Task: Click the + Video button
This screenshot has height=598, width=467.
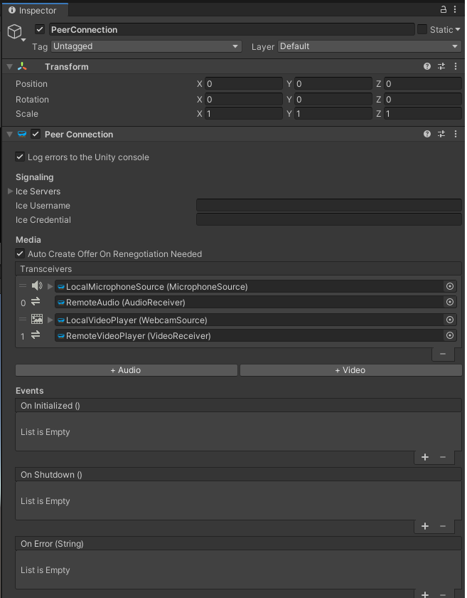Action: (350, 369)
